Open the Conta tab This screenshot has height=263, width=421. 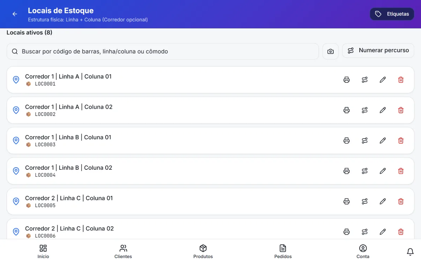pyautogui.click(x=363, y=251)
